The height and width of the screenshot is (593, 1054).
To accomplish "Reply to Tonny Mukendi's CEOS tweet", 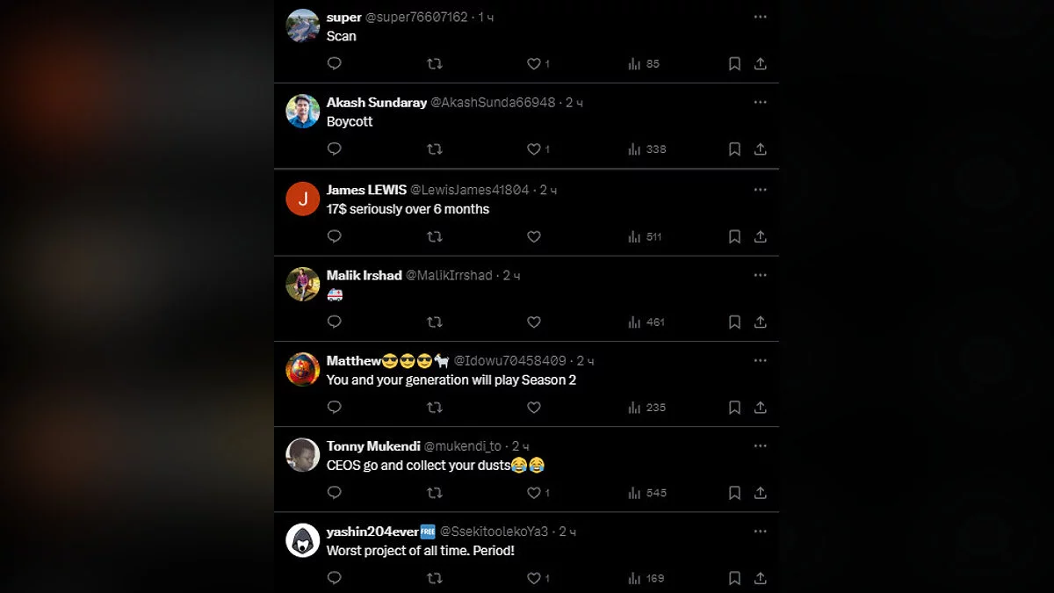I will tap(334, 493).
